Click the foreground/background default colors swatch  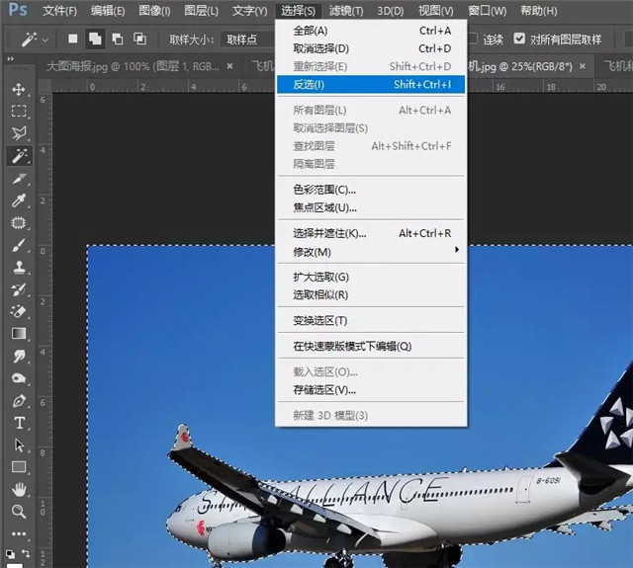tap(9, 554)
